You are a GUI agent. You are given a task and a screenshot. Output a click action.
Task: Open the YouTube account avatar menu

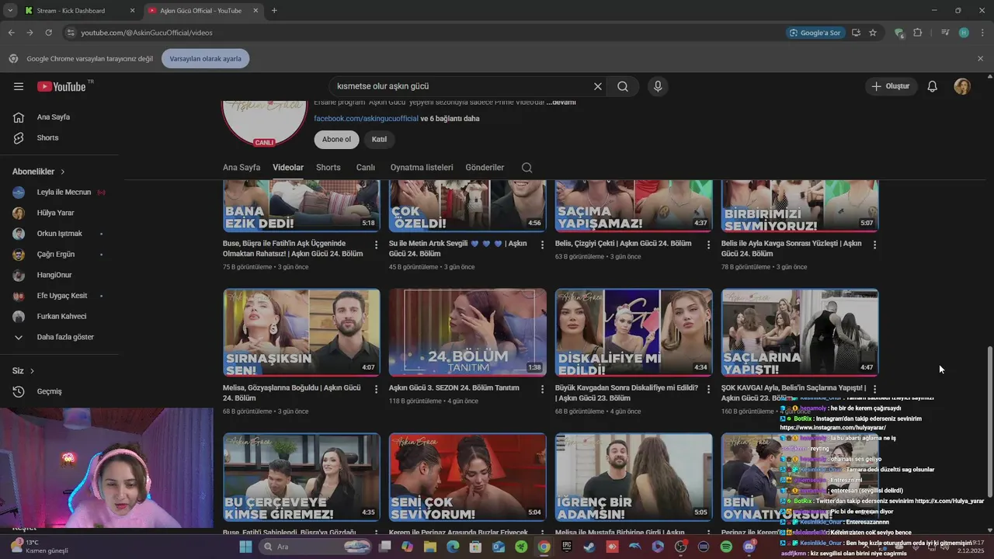click(962, 86)
